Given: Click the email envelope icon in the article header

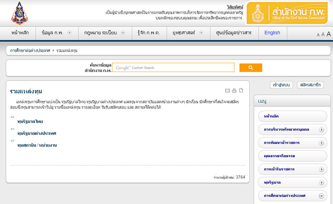Looking at the screenshot, I should (227, 91).
